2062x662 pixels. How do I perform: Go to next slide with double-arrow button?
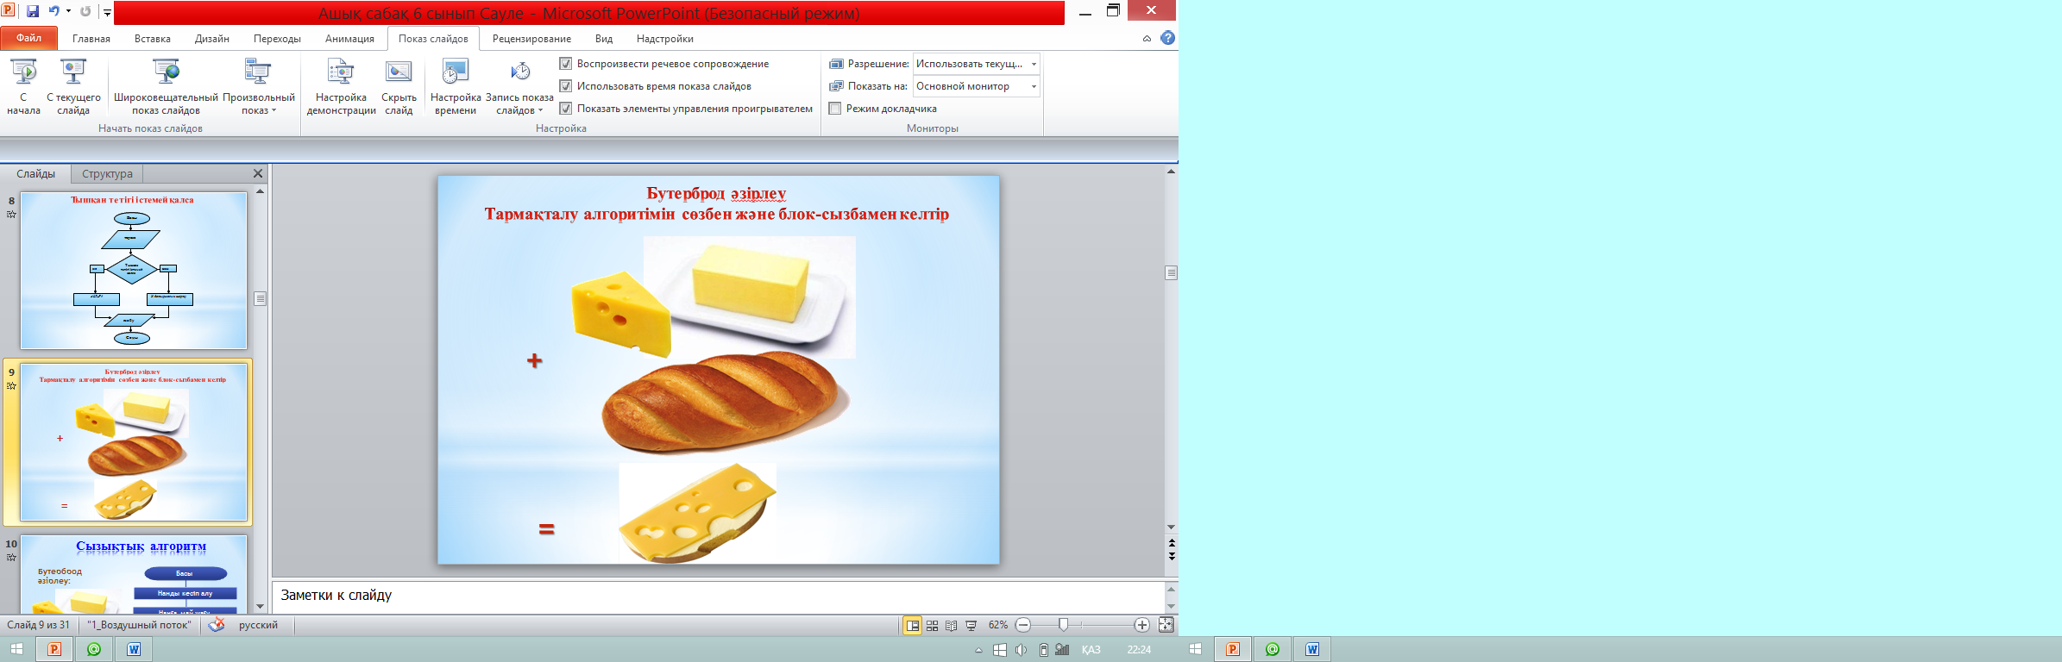tap(1171, 556)
